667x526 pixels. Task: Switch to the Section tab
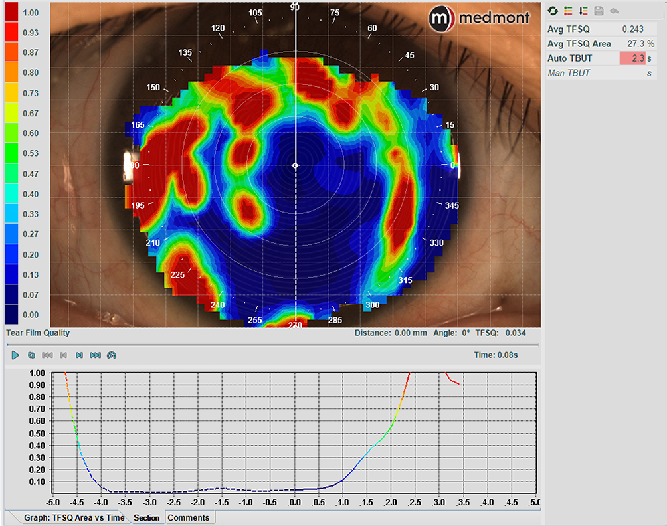[146, 517]
